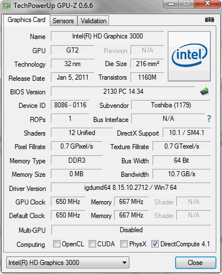
Task: Open the Intel(R) HD Graphics 3000 dropdown
Action: pos(68,263)
